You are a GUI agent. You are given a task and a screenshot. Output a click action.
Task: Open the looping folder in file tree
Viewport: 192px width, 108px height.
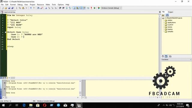[x=170, y=29]
